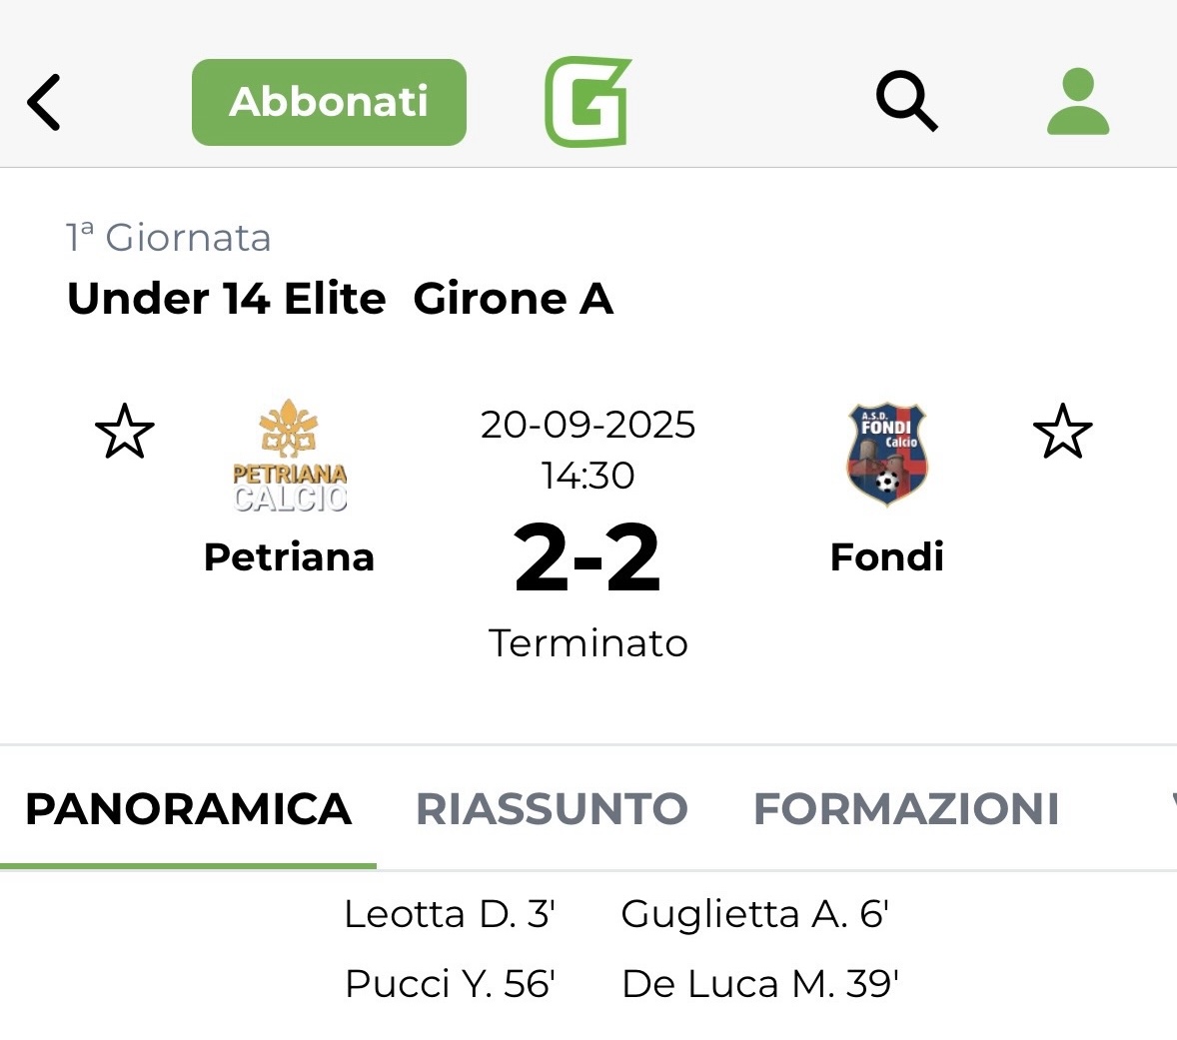Favorite Petriana with the star

click(125, 433)
